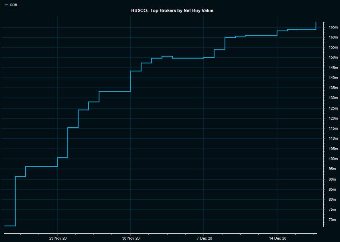The height and width of the screenshot is (242, 340).
Task: Click the 165m label on the value axis
Action: [x=333, y=27]
